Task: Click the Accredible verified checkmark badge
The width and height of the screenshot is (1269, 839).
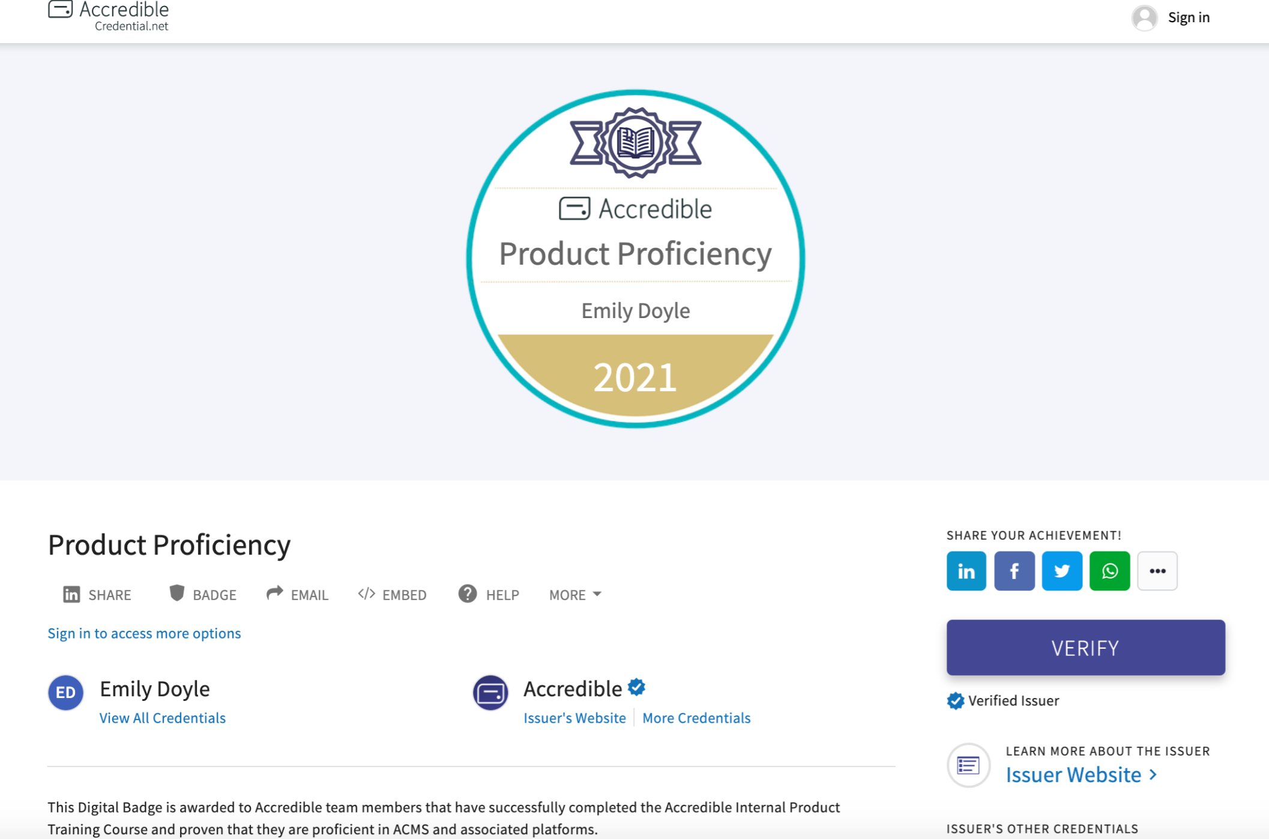Action: pyautogui.click(x=636, y=688)
